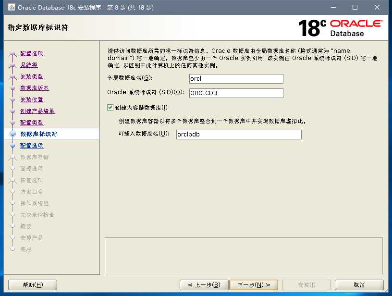Click the message area at the bottom

coord(244,256)
